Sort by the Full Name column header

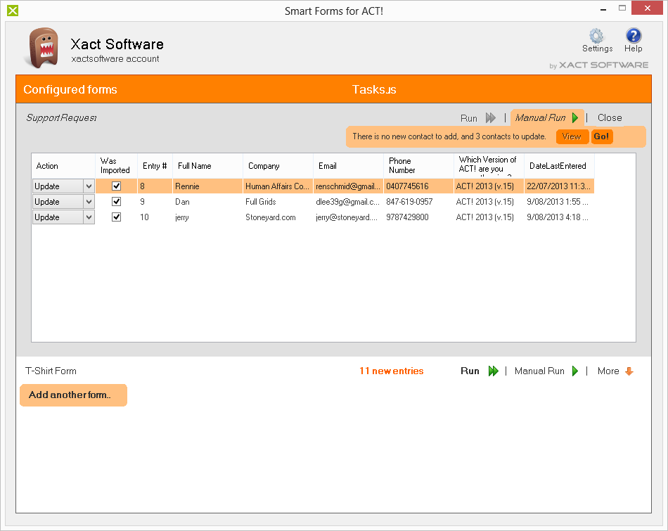click(x=208, y=166)
